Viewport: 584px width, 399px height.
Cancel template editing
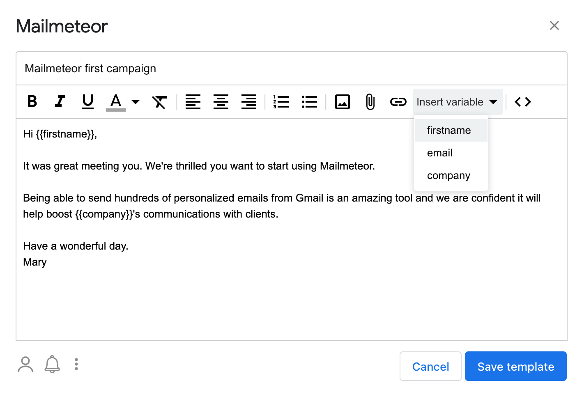pyautogui.click(x=430, y=366)
